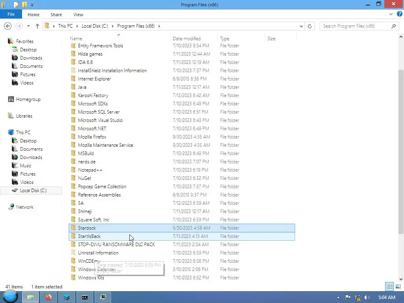Select the nerds.de folder icon

click(73, 162)
